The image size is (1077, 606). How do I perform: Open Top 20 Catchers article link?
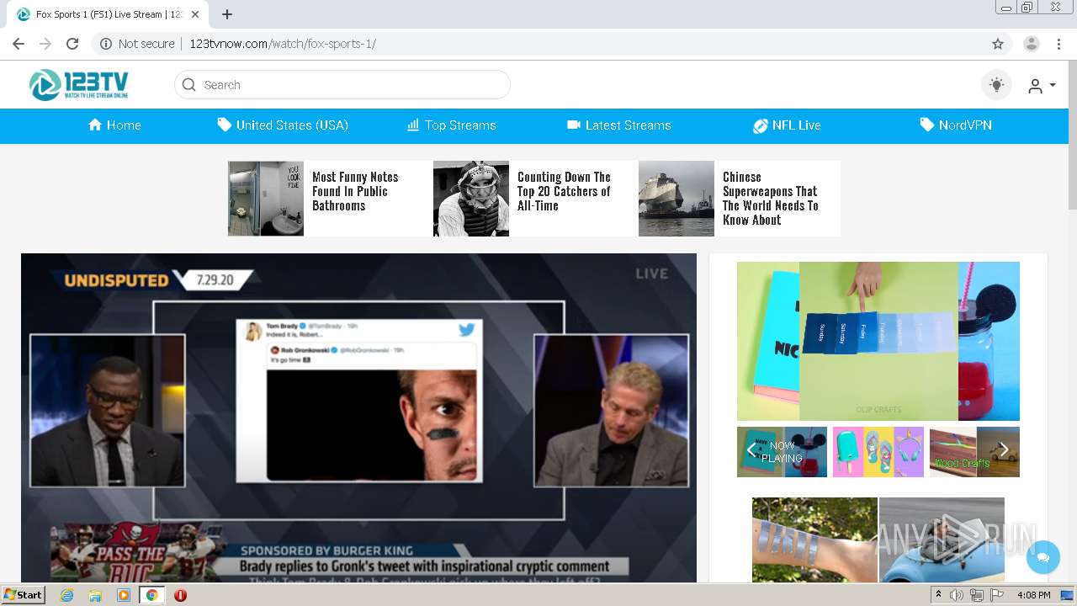click(564, 191)
